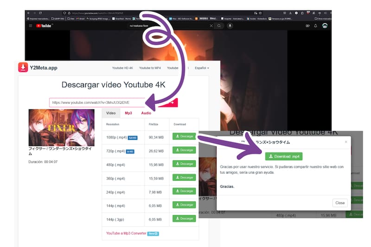Click the FIXER video thumbnail

click(61, 127)
